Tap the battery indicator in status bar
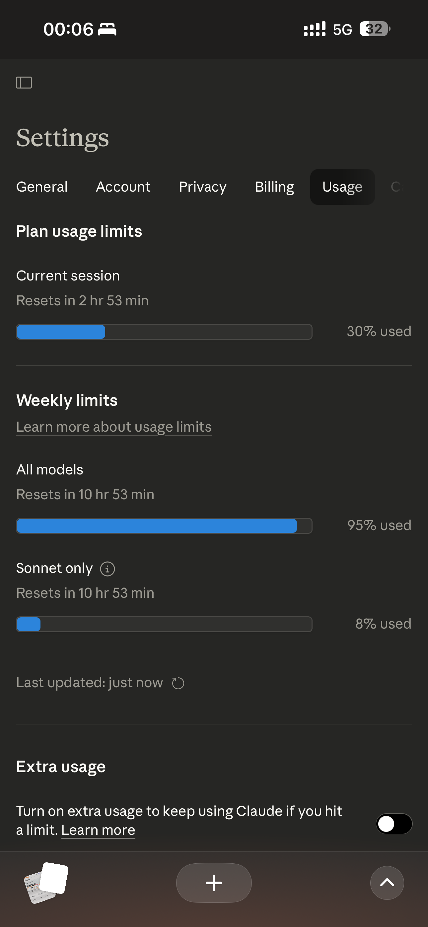 click(x=375, y=29)
